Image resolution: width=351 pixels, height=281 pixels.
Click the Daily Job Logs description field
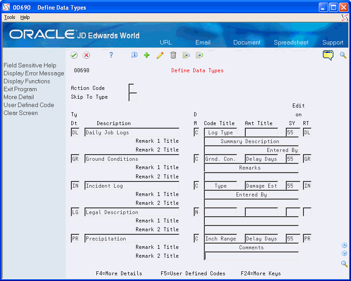point(132,132)
